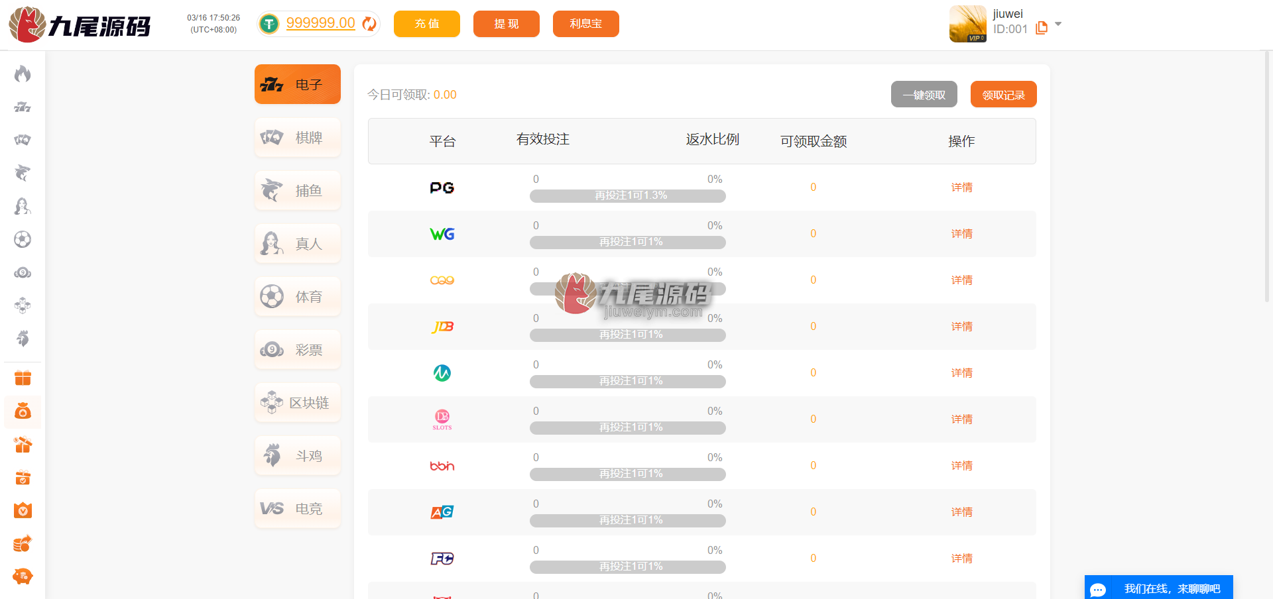Click the JDB platform logo

(x=442, y=327)
